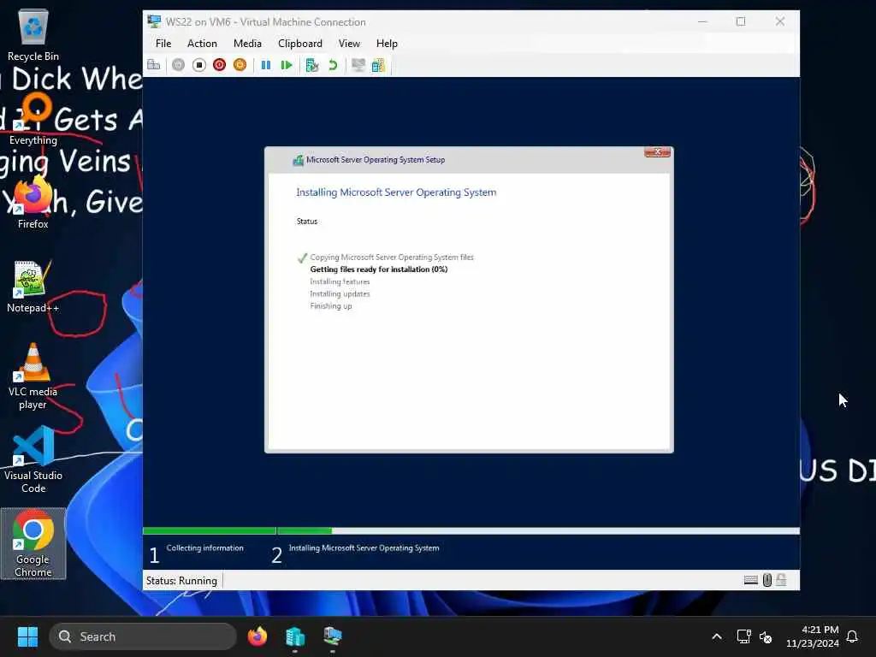Click the Share/zoom toolbar icon at far right
The width and height of the screenshot is (876, 657).
click(378, 65)
